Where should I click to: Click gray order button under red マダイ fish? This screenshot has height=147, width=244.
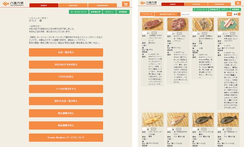pyautogui.click(x=179, y=129)
